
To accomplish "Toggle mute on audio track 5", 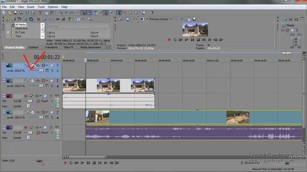I will point(45,128).
